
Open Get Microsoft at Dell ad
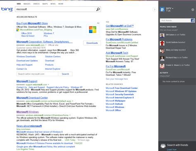pyautogui.click(x=120, y=26)
